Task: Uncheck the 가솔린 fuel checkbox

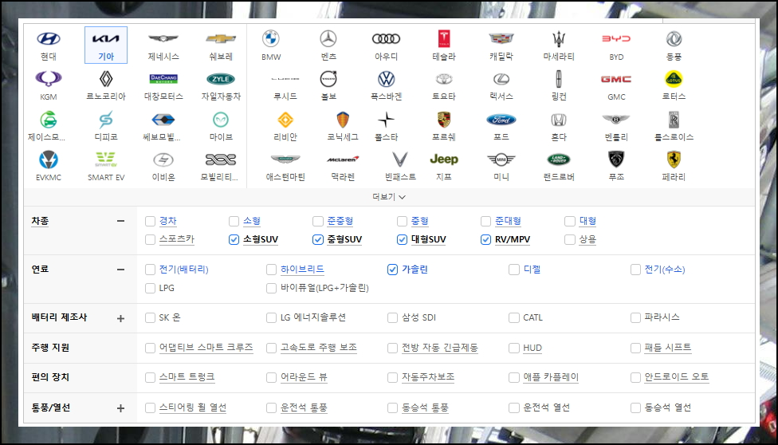Action: 392,270
